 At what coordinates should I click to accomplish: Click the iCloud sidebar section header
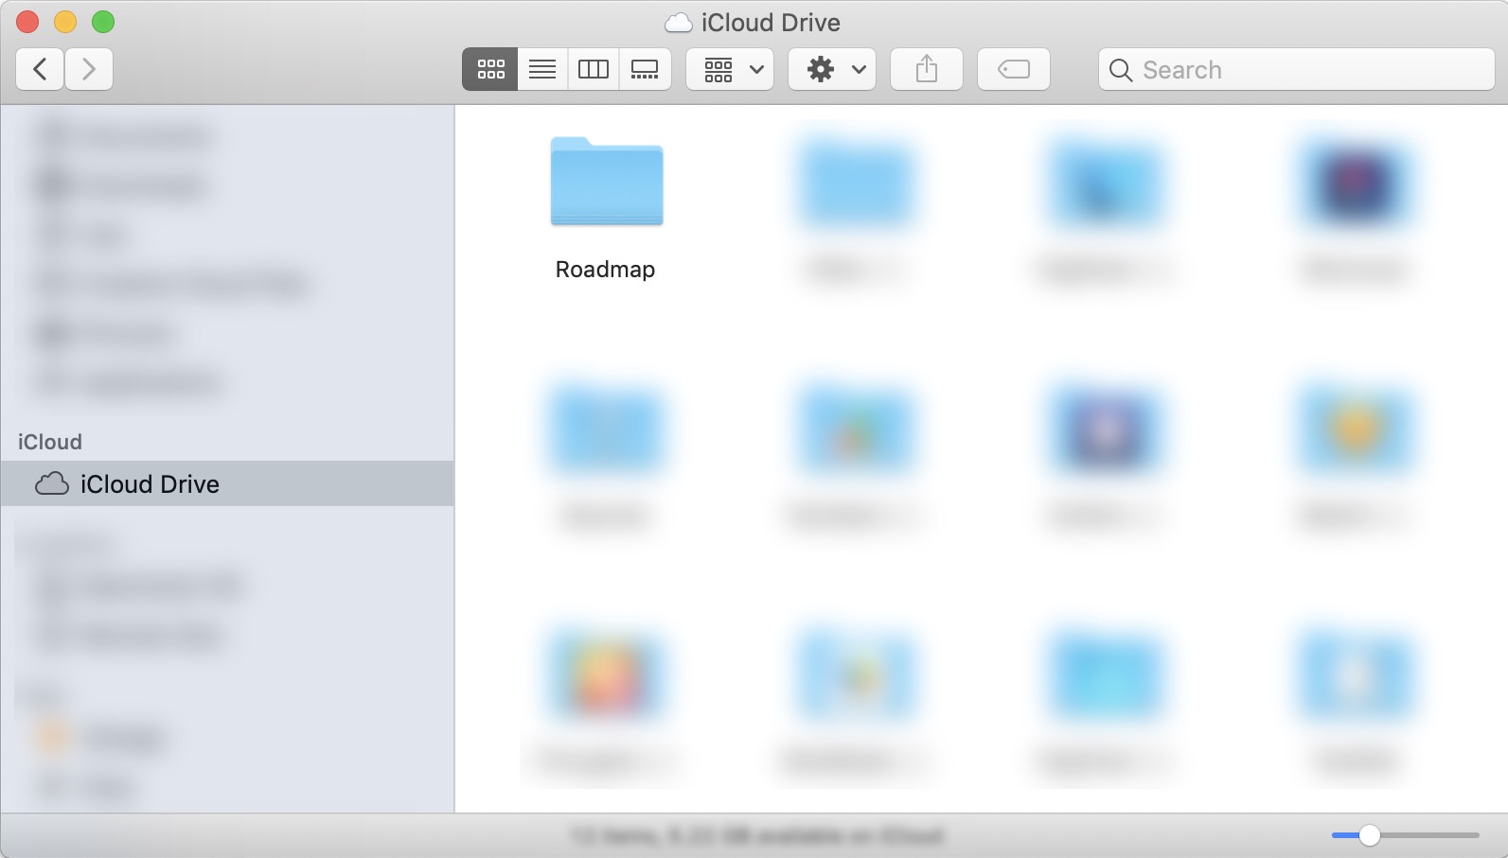pos(50,442)
